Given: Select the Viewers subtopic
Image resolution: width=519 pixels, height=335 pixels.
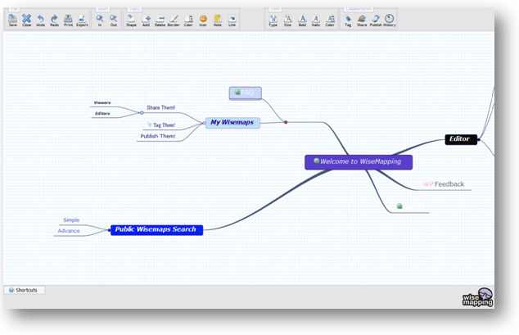Looking at the screenshot, I should [x=102, y=102].
